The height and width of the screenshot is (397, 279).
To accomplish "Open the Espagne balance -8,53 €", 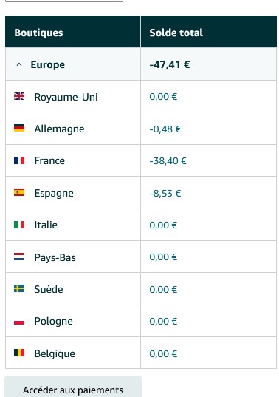I will (x=165, y=193).
